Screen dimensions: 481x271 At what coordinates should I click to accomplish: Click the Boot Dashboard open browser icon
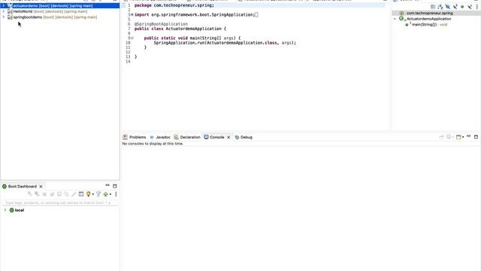click(x=52, y=194)
